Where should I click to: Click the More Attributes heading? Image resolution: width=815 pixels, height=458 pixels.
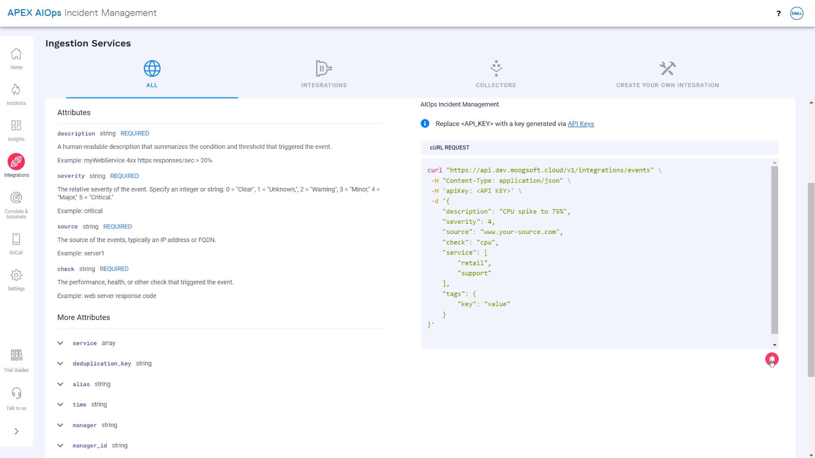click(x=84, y=318)
